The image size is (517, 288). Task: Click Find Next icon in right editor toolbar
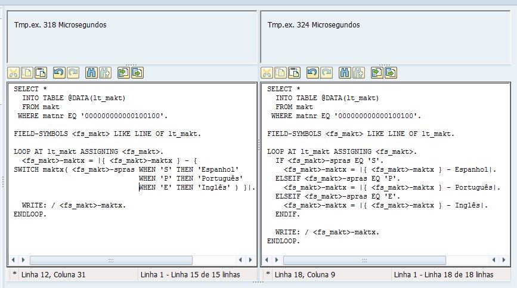click(359, 73)
